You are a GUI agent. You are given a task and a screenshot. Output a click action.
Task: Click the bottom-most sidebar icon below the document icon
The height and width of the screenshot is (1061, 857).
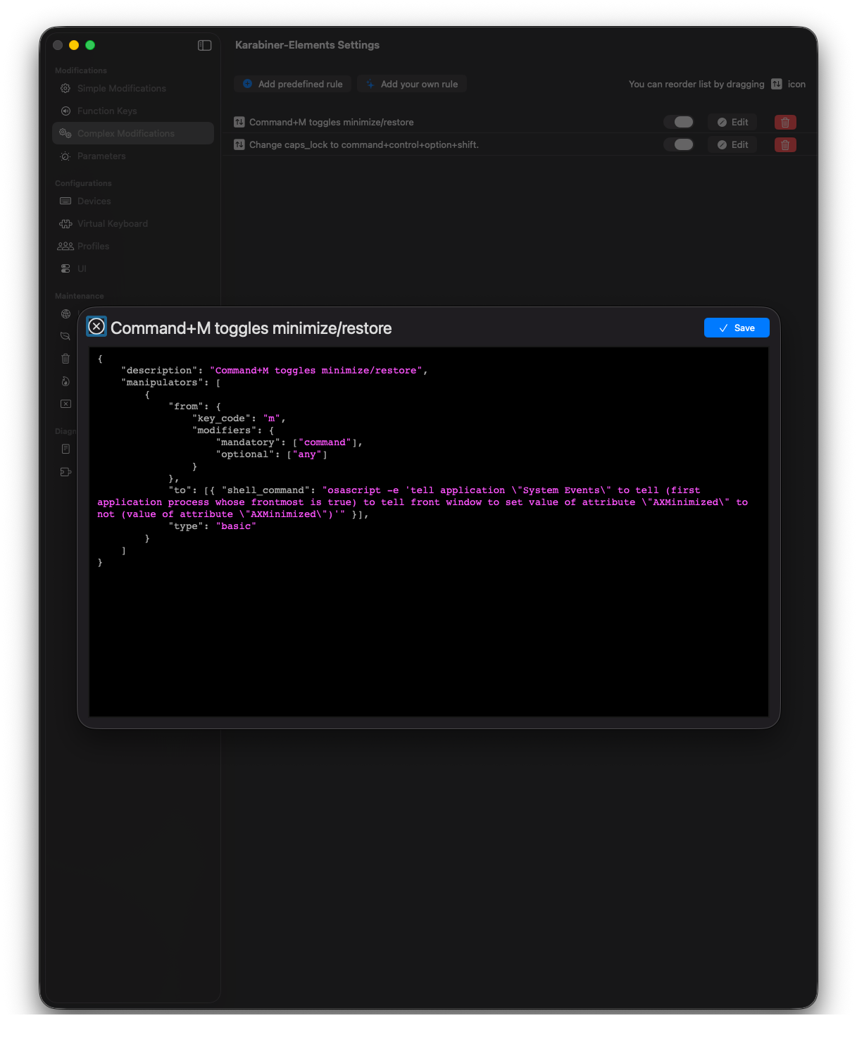pos(65,471)
